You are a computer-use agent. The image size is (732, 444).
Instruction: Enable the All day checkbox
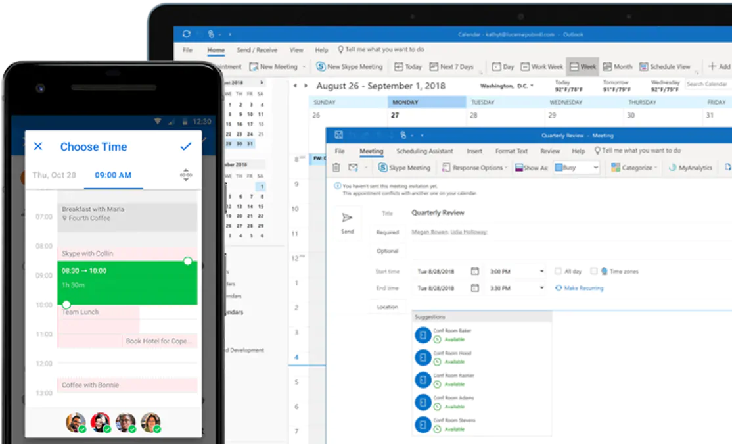point(558,271)
